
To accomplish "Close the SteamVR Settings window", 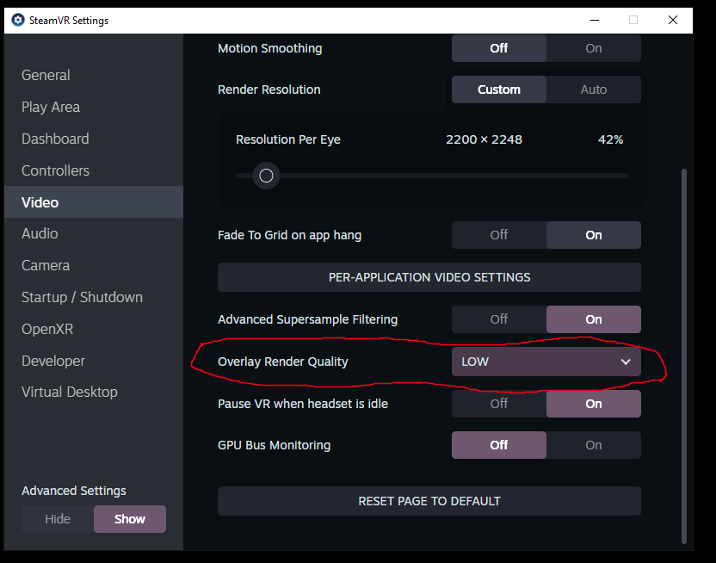I will point(673,20).
